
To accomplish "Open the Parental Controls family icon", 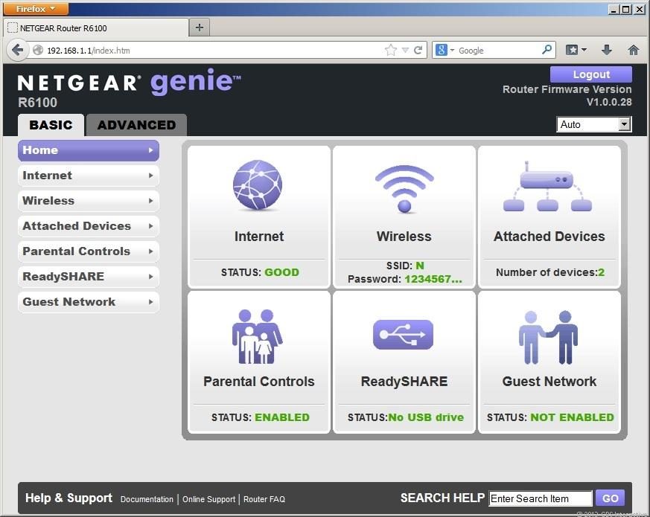I will click(257, 336).
